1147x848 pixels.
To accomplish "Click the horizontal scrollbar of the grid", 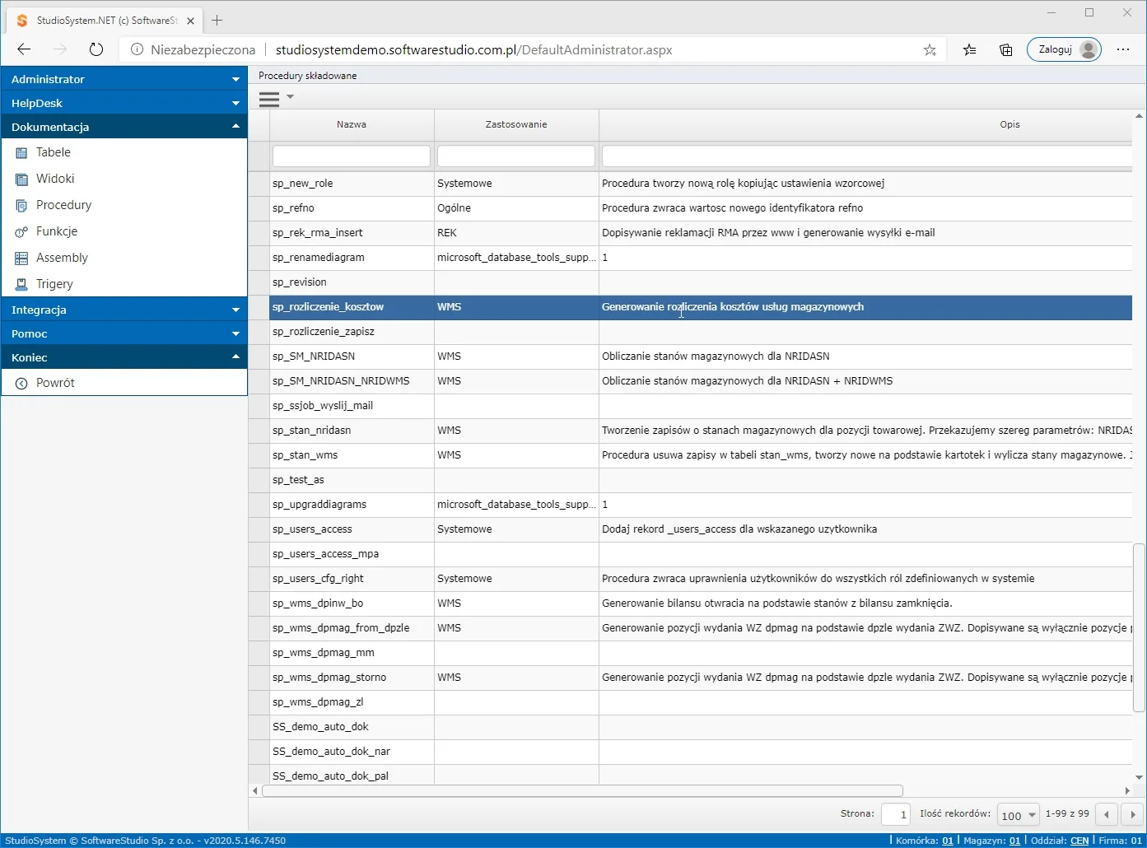I will tap(582, 790).
